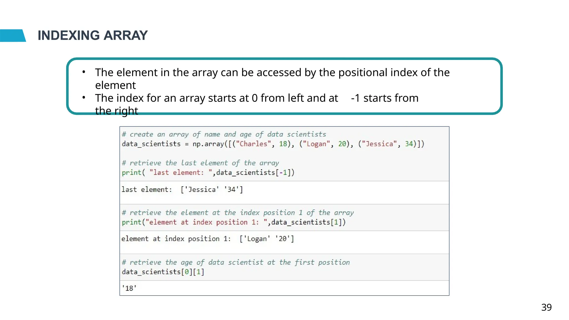Click the teal rounded text box border
This screenshot has width=569, height=320.
pos(284,59)
